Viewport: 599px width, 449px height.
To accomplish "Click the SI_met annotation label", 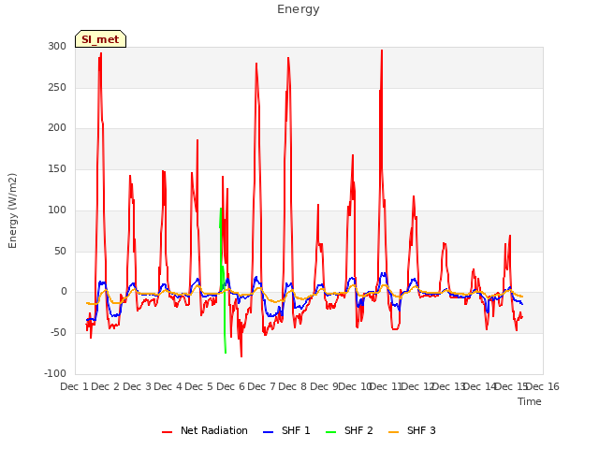I will (x=100, y=39).
